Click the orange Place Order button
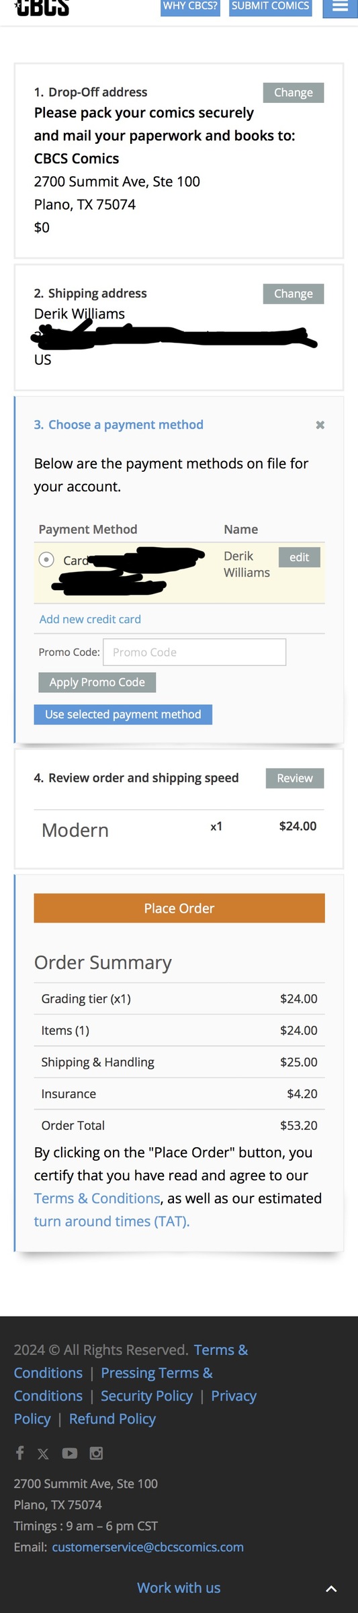The width and height of the screenshot is (358, 1613). coord(179,908)
